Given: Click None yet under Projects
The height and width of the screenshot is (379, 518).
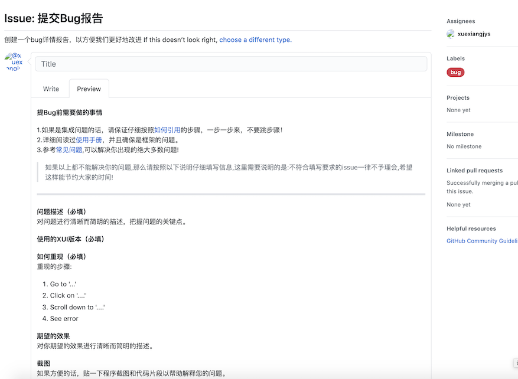Looking at the screenshot, I should point(458,110).
